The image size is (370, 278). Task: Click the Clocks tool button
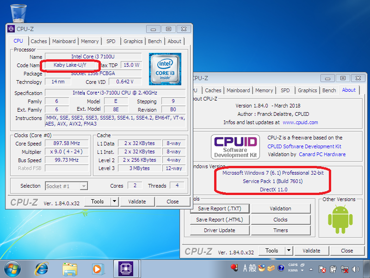[281, 219]
